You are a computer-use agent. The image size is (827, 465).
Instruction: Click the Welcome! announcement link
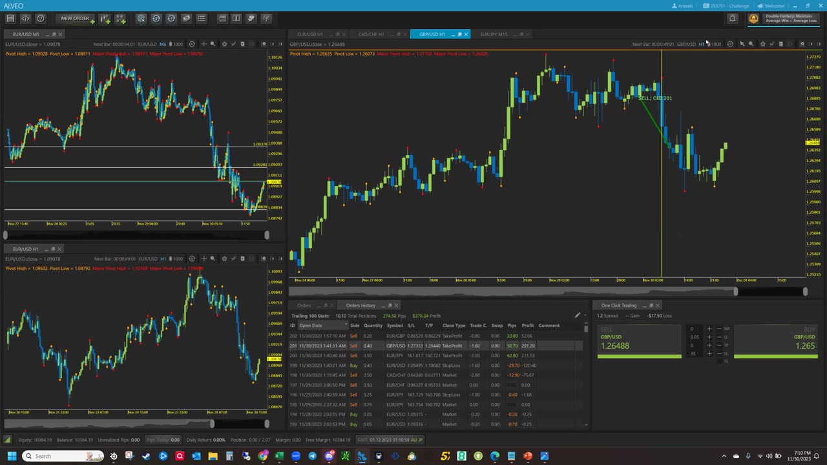(x=771, y=6)
